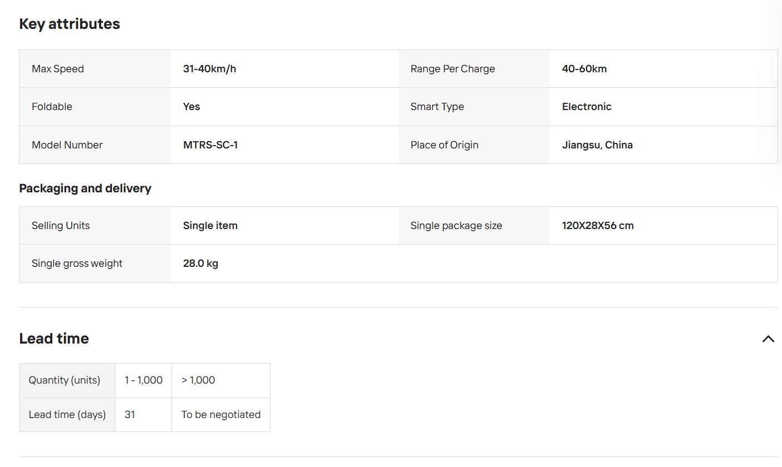Click the Range Per Charge label
782x467 pixels.
point(453,69)
